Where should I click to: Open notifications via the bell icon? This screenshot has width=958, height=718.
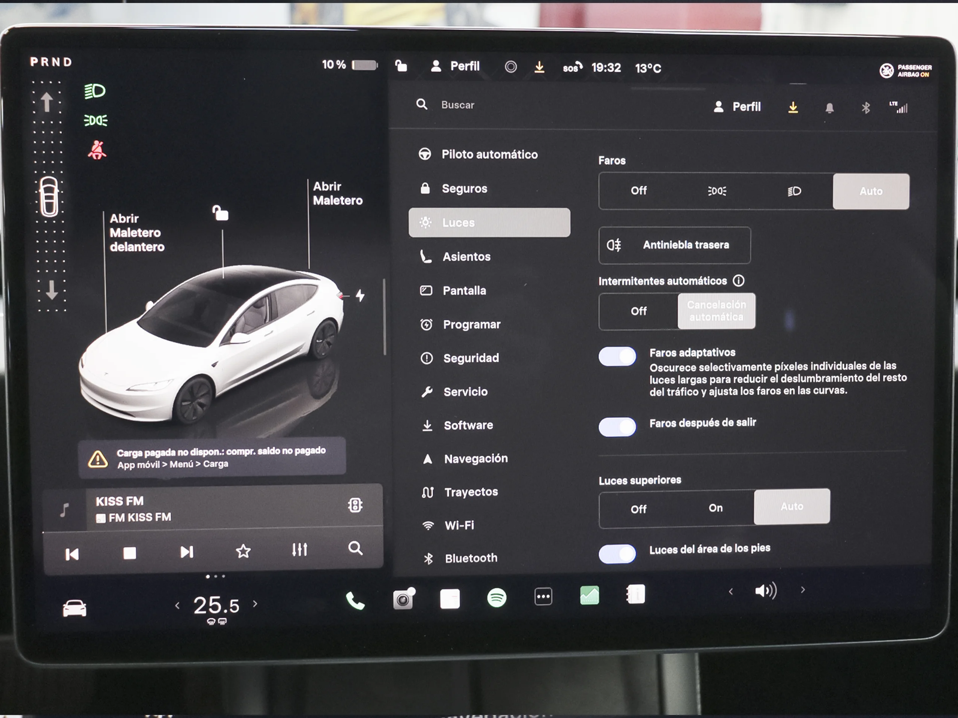830,107
